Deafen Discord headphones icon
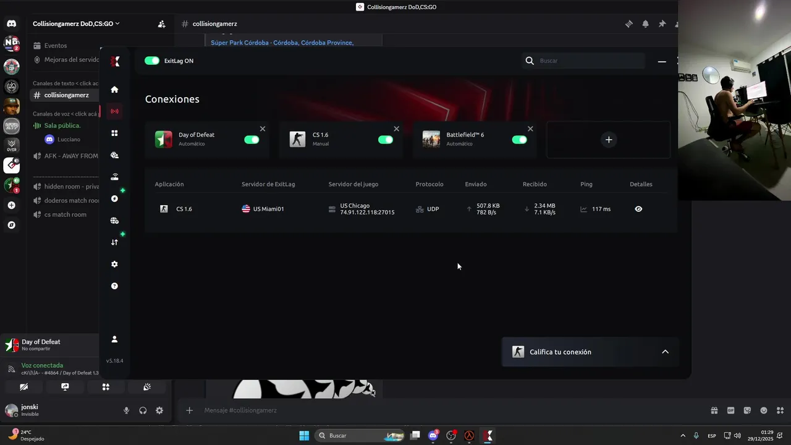791x445 pixels. (x=143, y=410)
